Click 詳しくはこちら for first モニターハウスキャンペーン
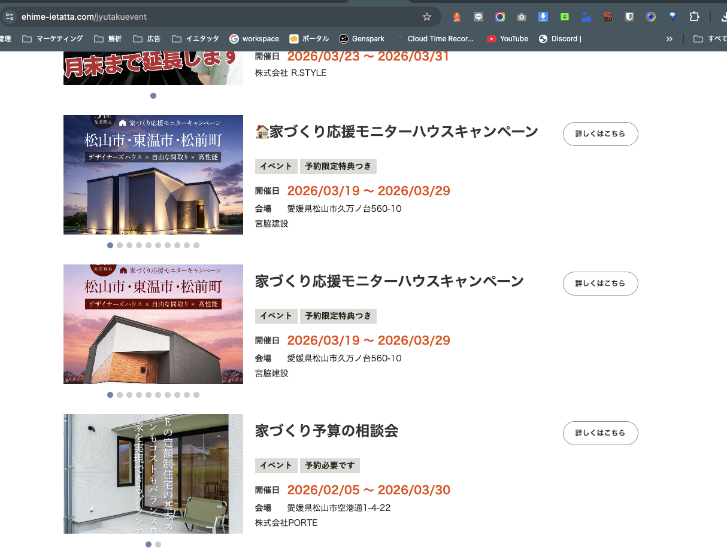 pos(601,134)
